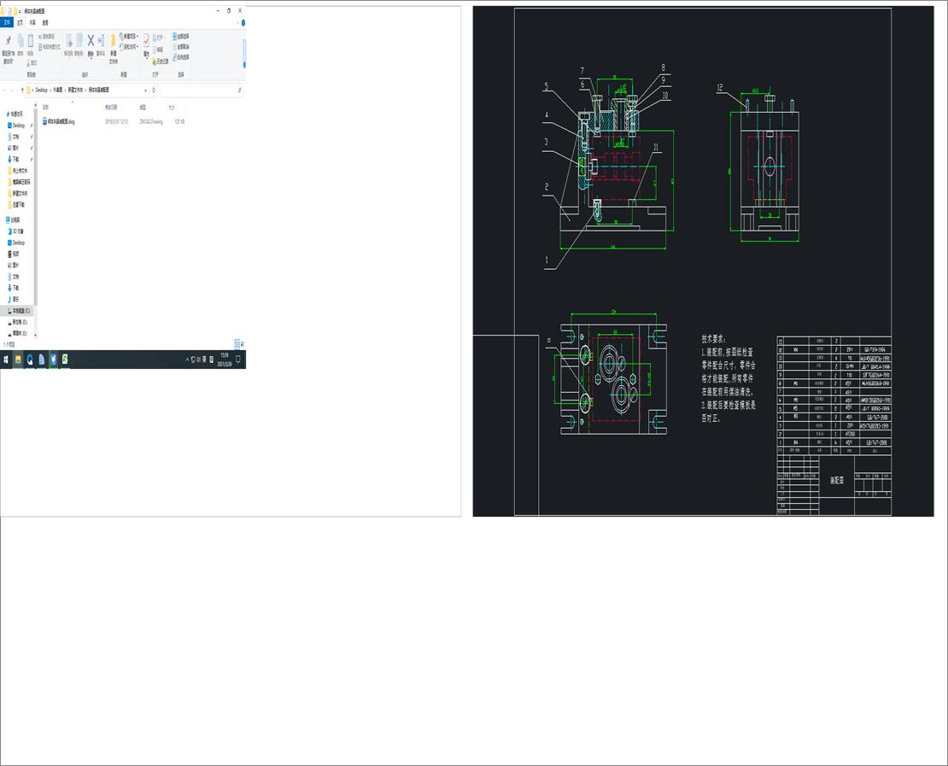
Task: Click the Paste button in ribbon
Action: point(30,44)
